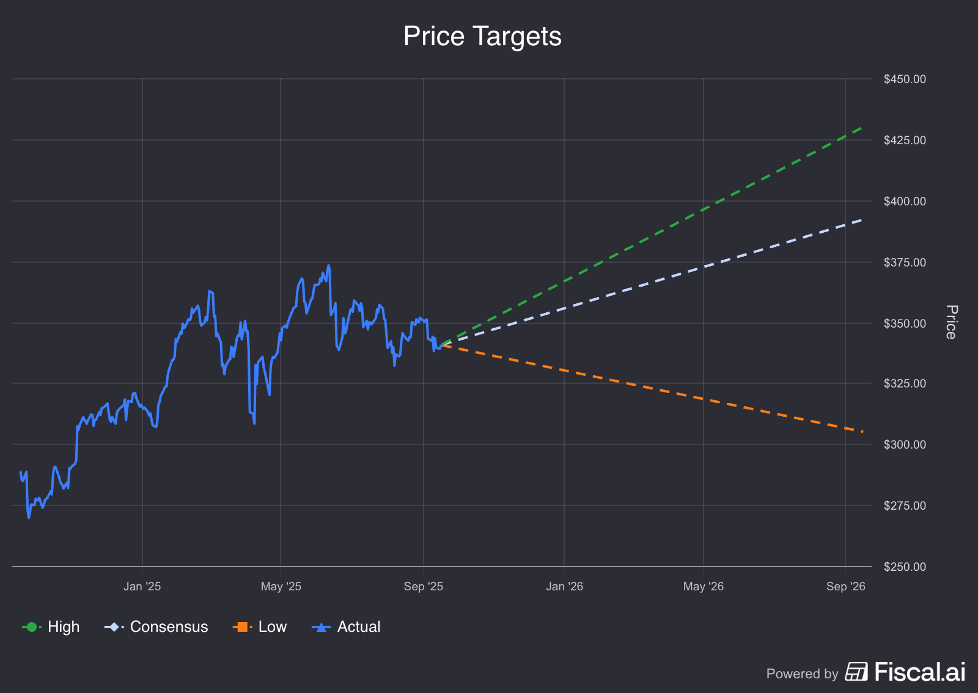This screenshot has height=693, width=978.
Task: Click the vertical Price axis title
Action: (951, 322)
